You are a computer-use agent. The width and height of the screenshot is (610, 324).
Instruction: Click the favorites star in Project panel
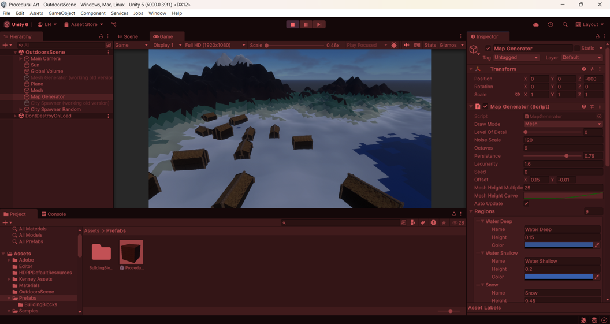[x=444, y=222]
